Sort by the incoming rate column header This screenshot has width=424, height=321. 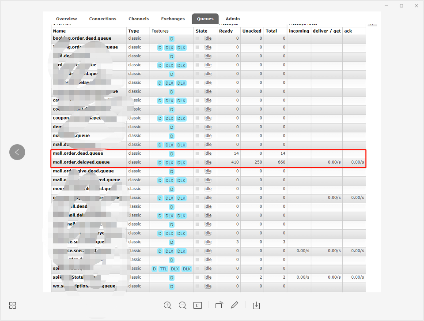(299, 31)
